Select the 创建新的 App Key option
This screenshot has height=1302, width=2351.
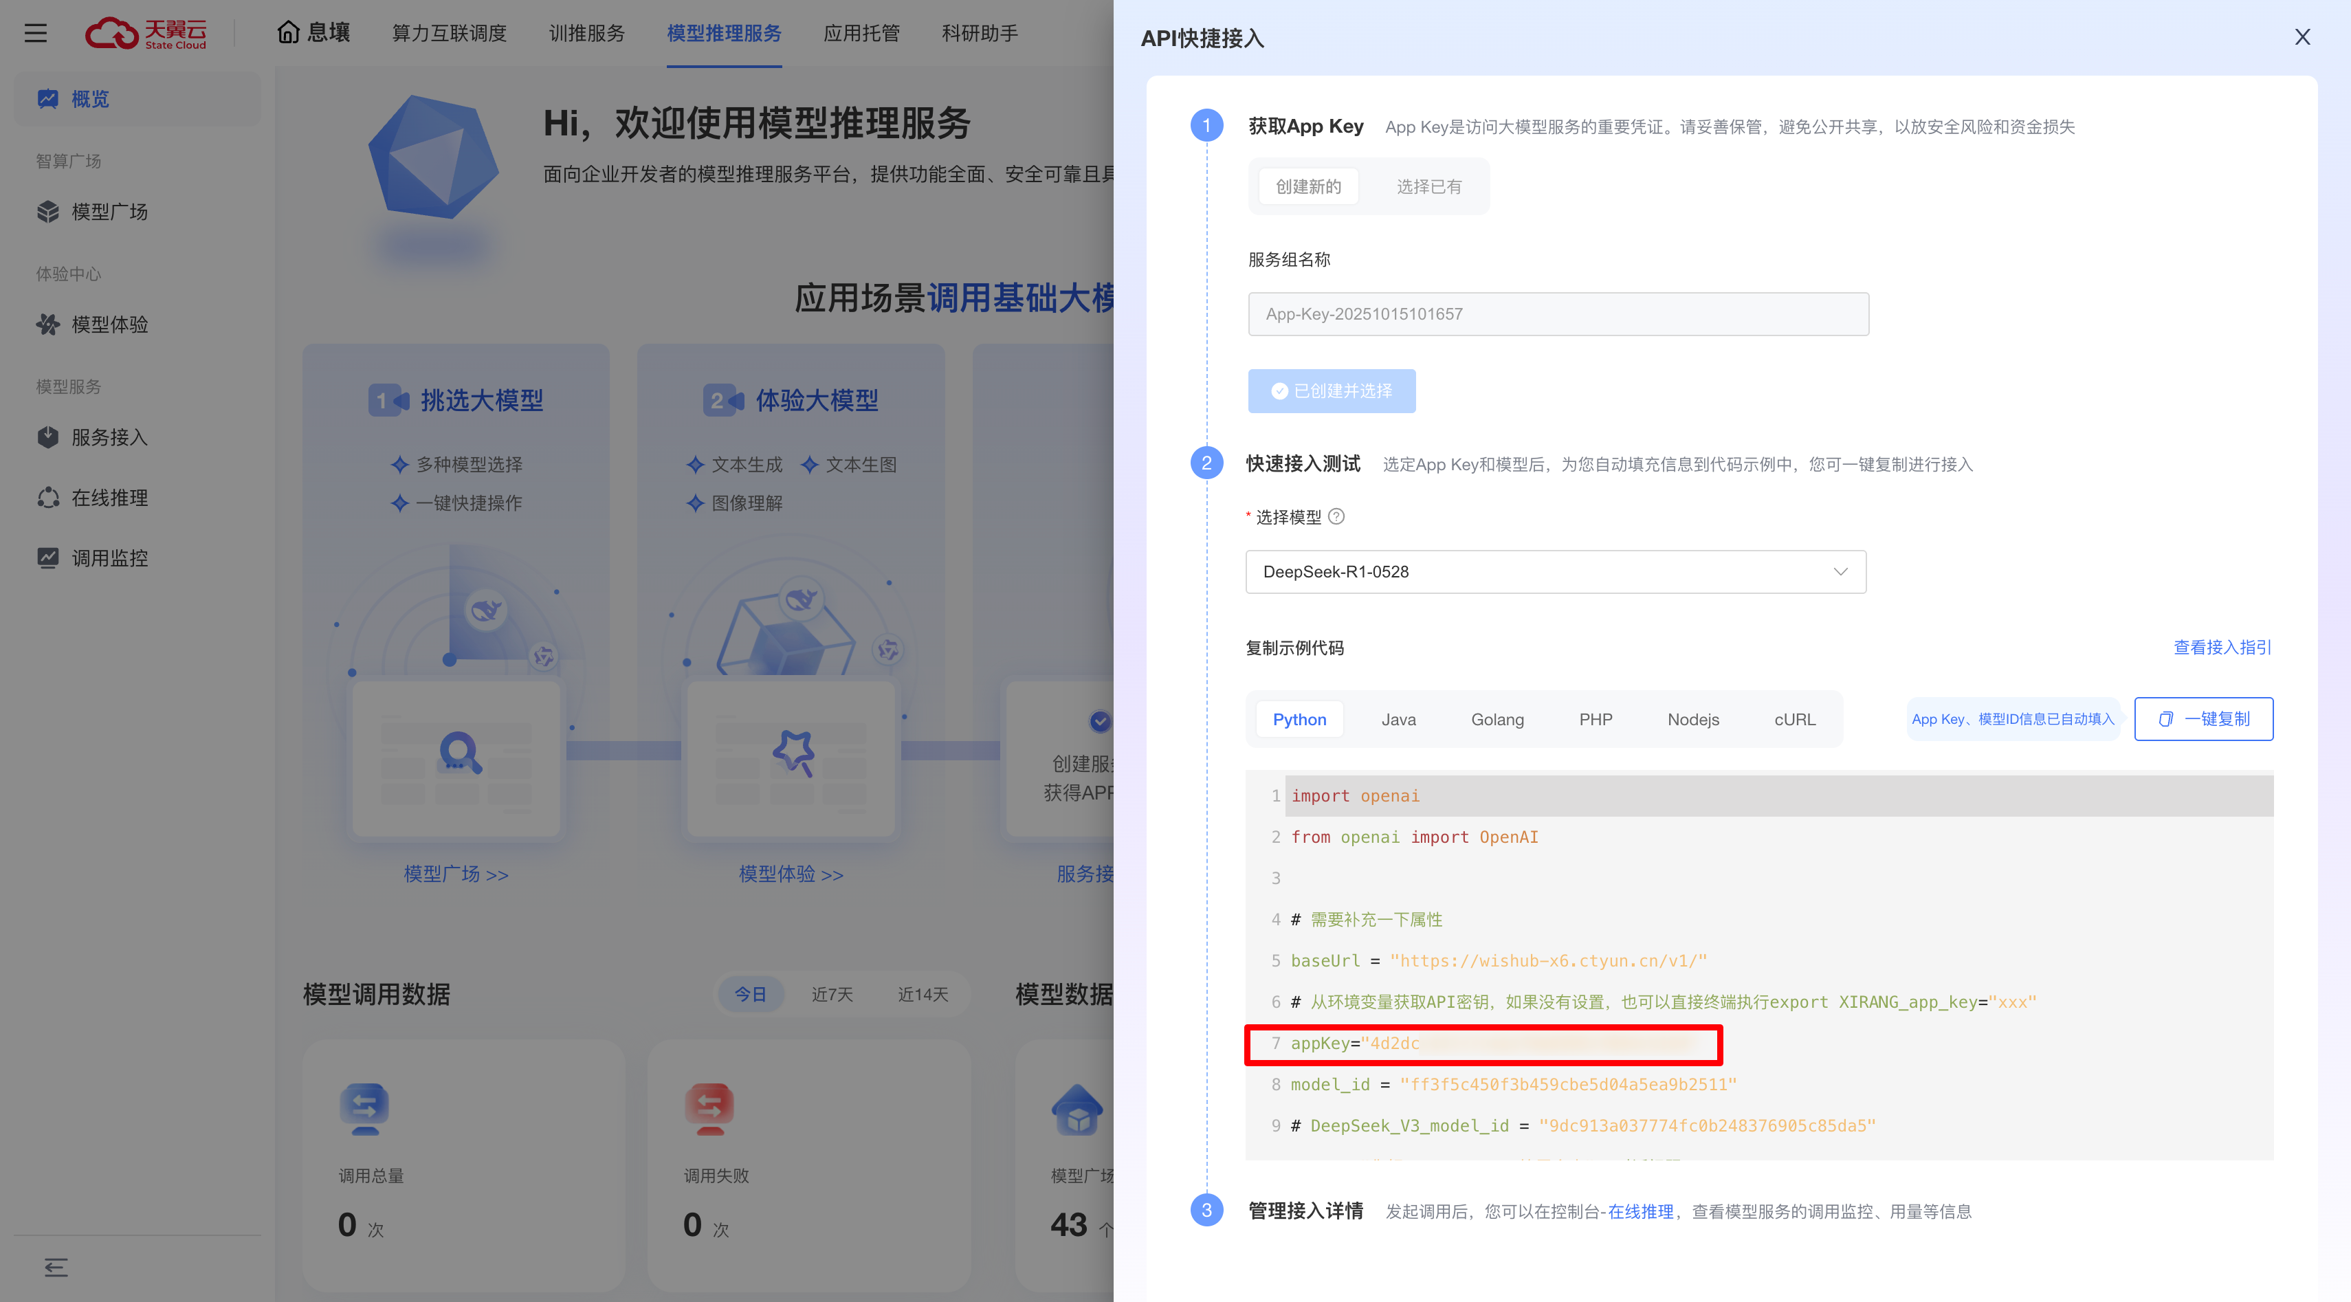coord(1308,186)
